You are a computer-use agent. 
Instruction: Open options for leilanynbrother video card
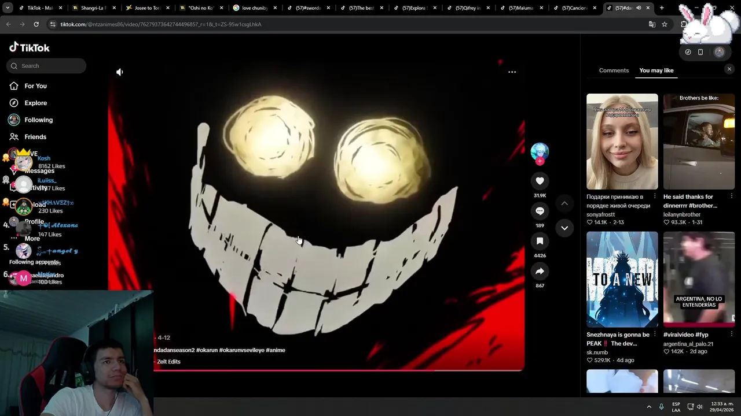(731, 196)
